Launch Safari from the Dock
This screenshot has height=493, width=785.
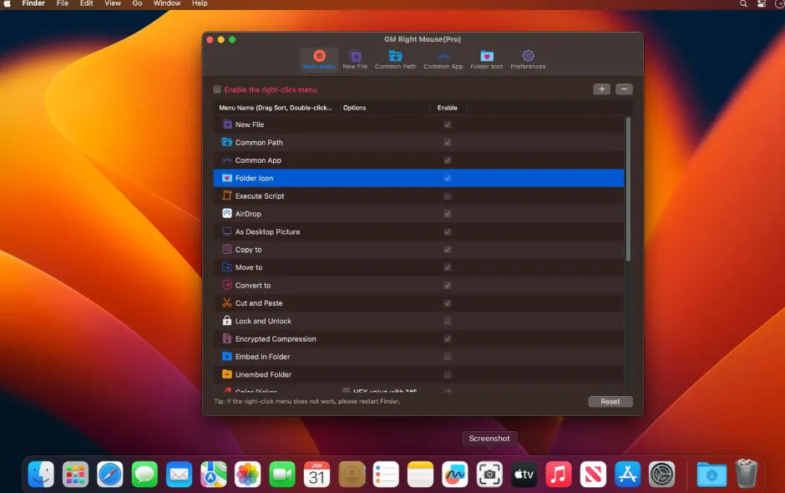(x=110, y=474)
